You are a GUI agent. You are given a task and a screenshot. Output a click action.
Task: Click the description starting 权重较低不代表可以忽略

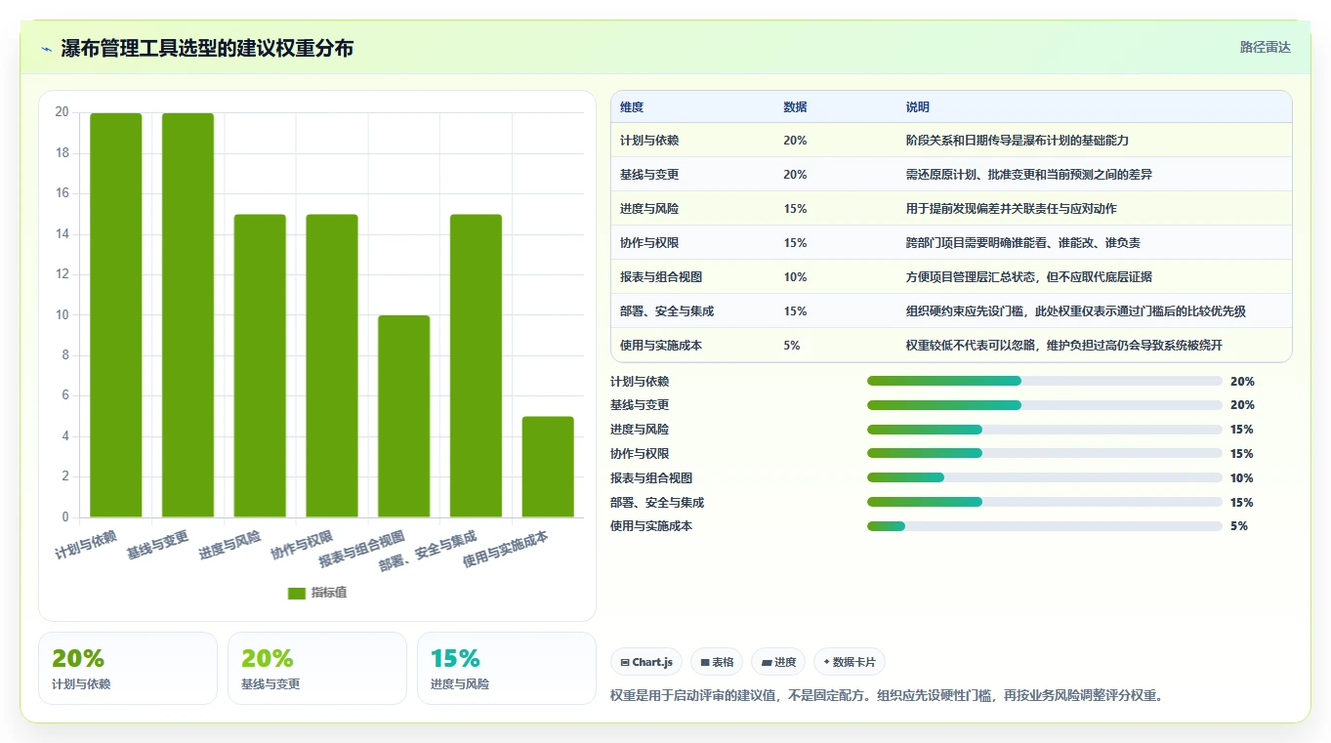[x=1064, y=346]
